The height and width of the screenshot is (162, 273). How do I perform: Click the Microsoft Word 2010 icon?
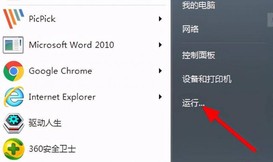13,45
